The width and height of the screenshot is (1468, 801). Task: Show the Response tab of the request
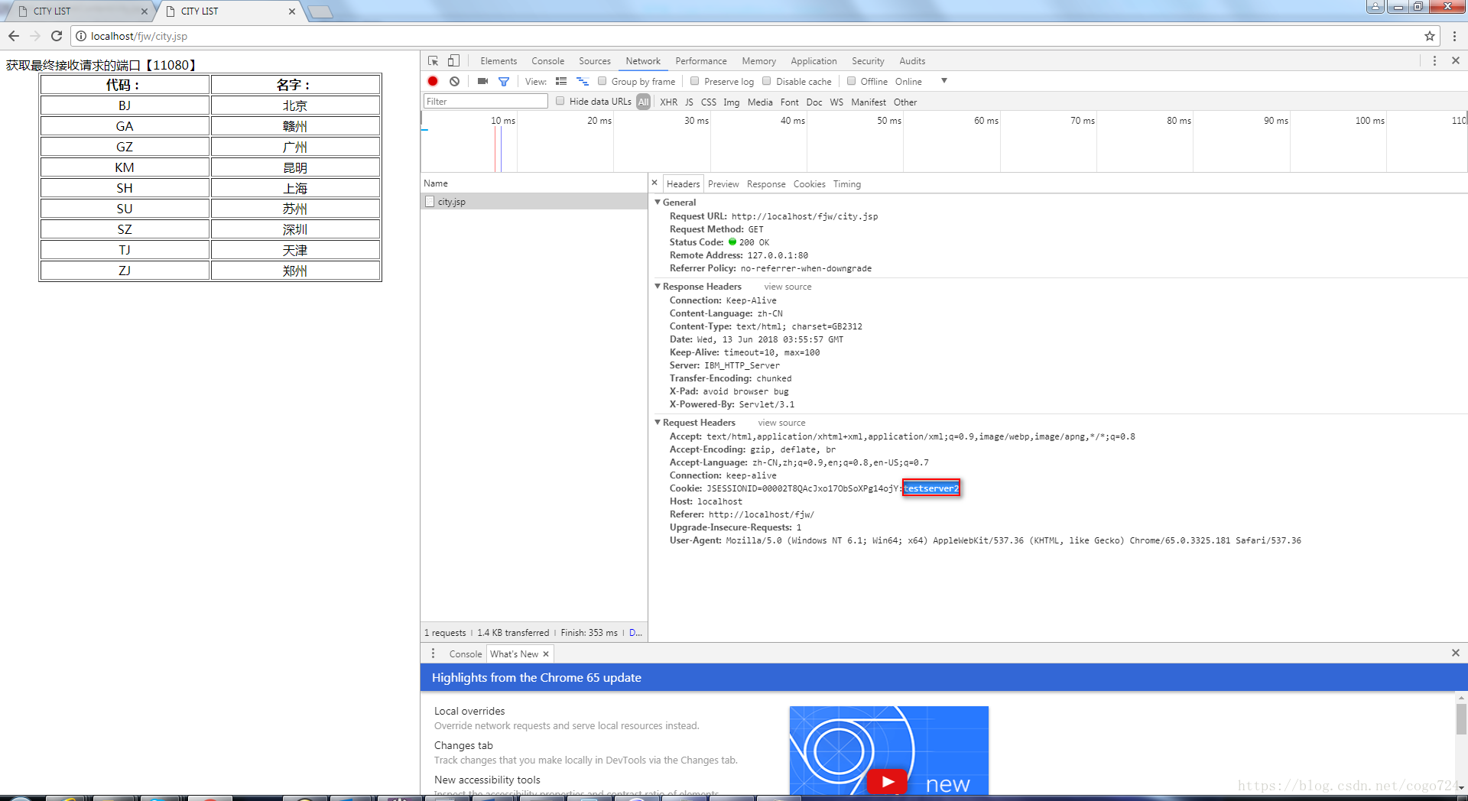766,184
